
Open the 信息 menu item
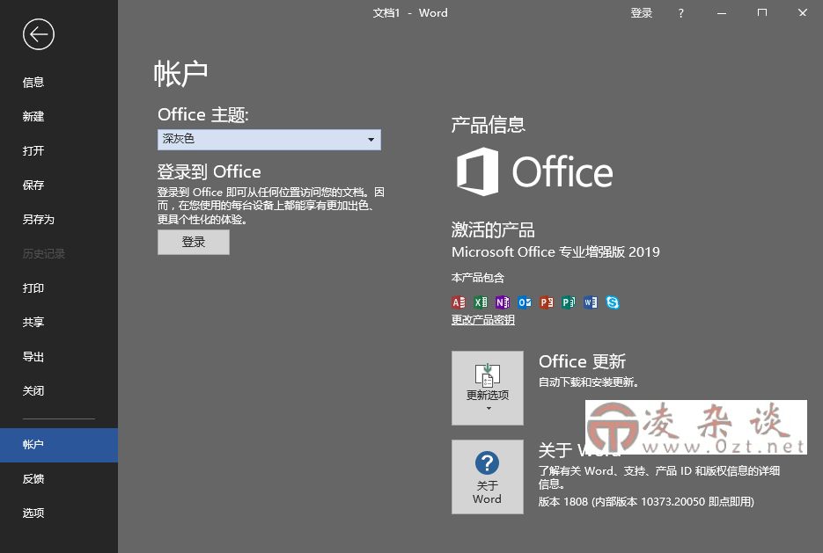59,83
